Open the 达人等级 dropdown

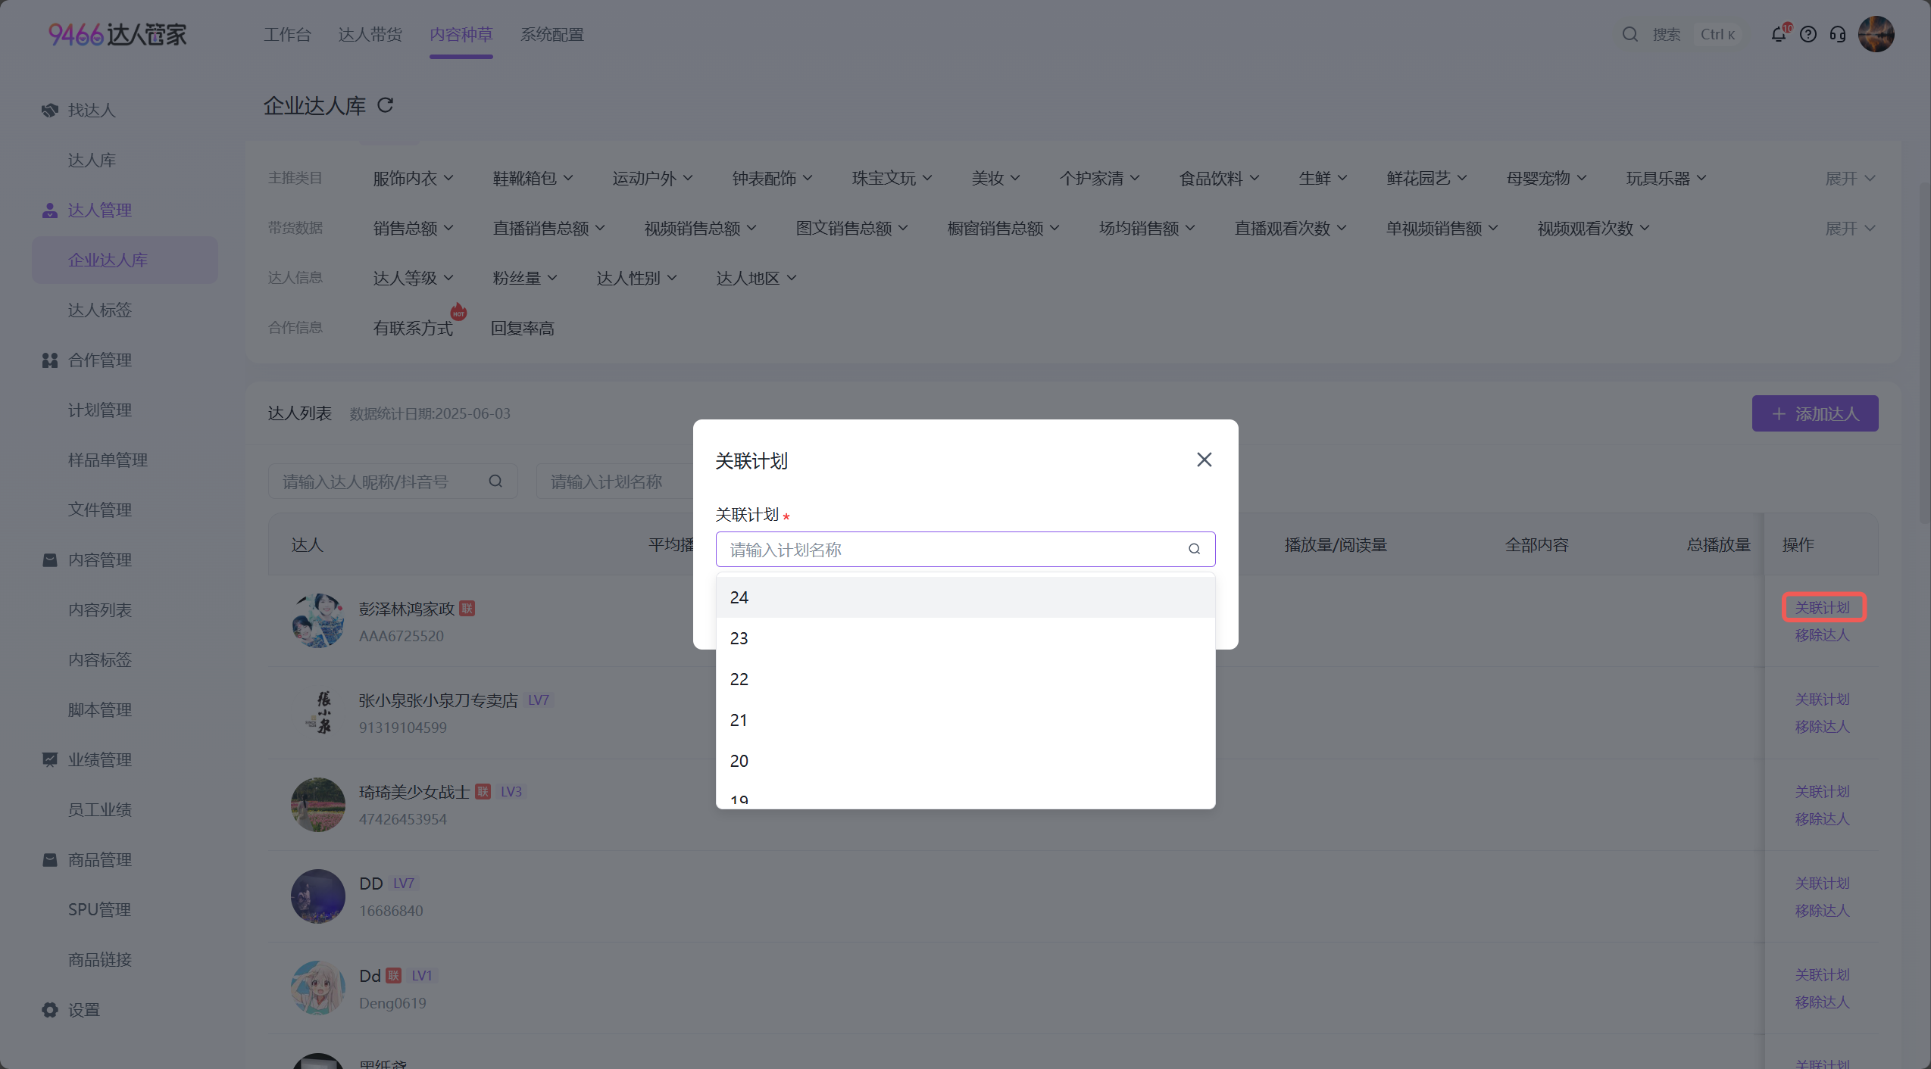pyautogui.click(x=413, y=279)
